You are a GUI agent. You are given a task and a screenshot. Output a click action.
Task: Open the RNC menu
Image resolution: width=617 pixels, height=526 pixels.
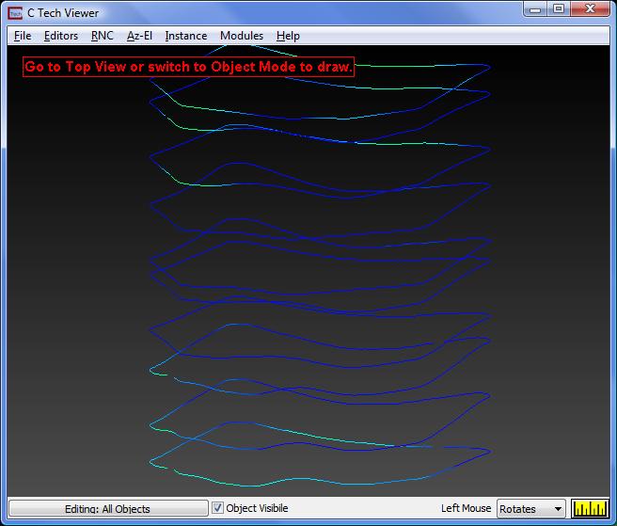pyautogui.click(x=103, y=36)
